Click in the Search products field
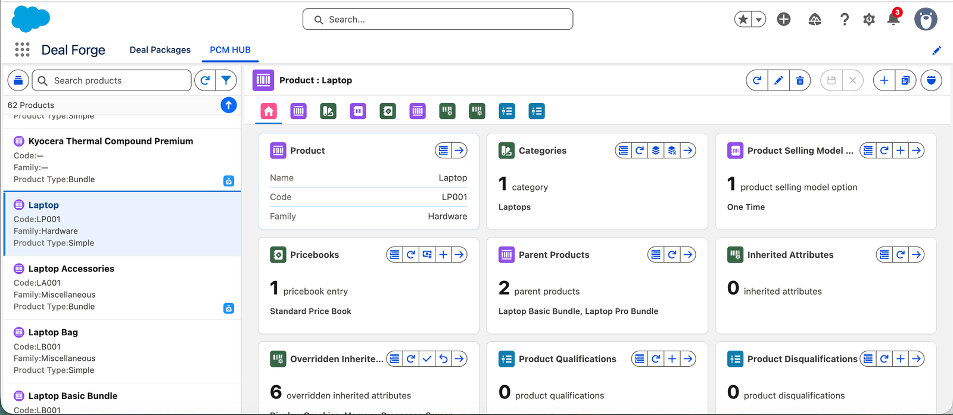The width and height of the screenshot is (953, 415). point(111,80)
